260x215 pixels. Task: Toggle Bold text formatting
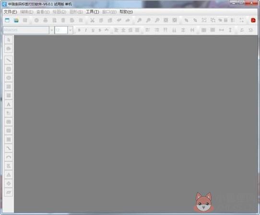pos(79,30)
